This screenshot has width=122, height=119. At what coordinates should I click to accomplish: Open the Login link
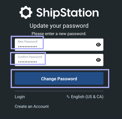(20, 97)
